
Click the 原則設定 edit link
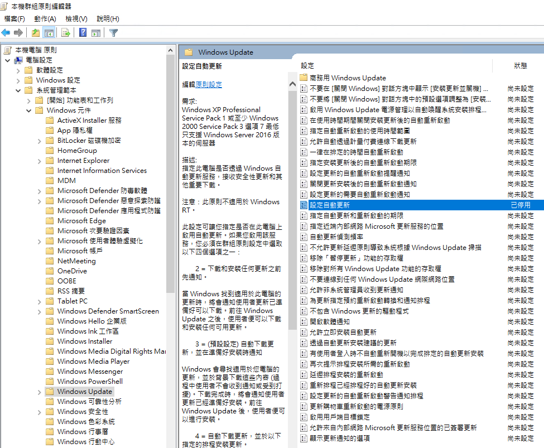209,84
